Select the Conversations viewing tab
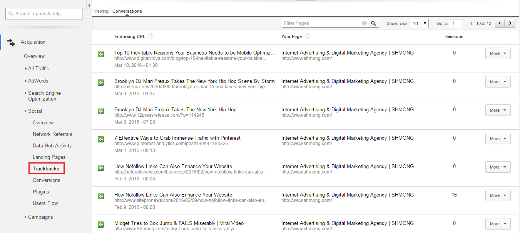 (x=127, y=11)
